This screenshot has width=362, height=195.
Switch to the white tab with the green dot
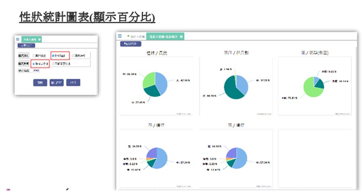click(136, 36)
